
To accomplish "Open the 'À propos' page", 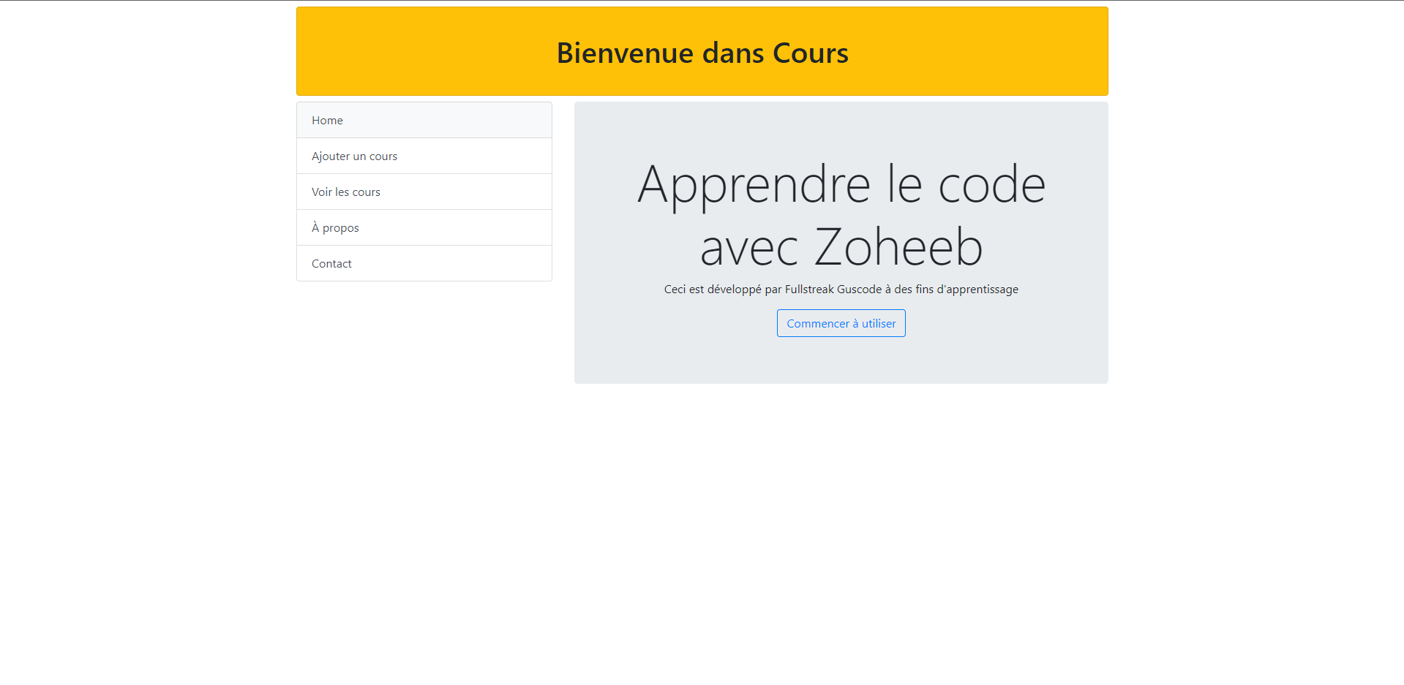I will [x=335, y=228].
